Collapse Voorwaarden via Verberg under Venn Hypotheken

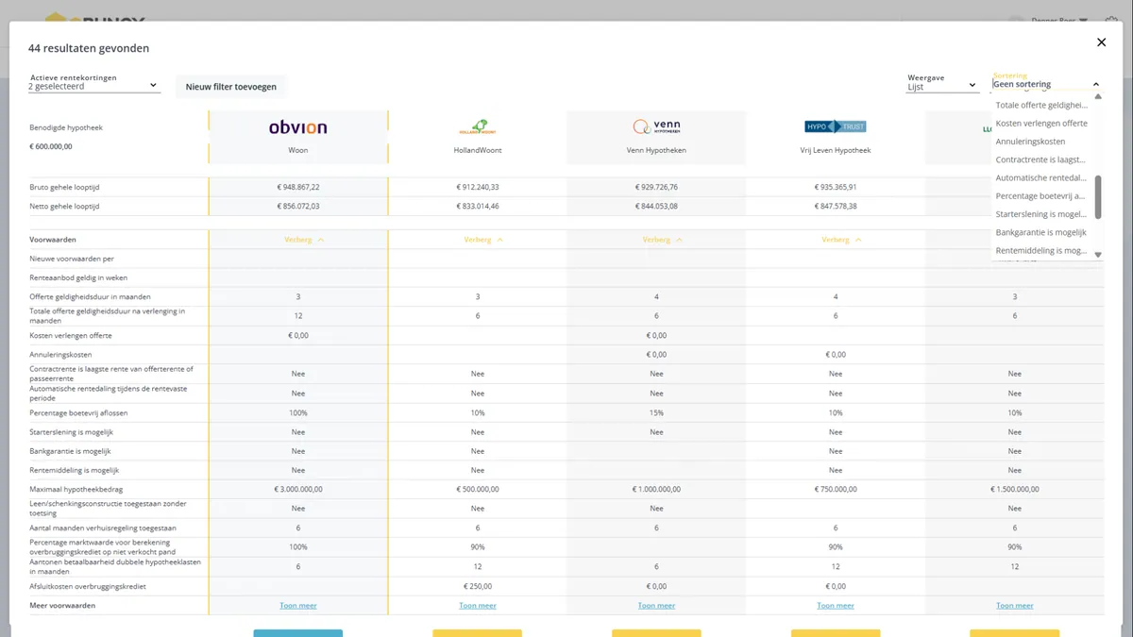pos(663,240)
